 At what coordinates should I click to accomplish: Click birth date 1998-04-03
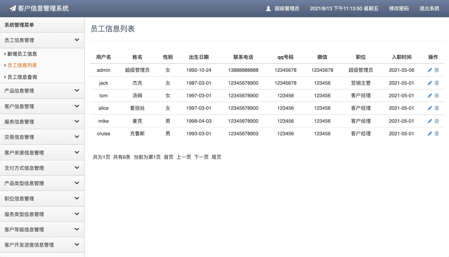pyautogui.click(x=199, y=121)
